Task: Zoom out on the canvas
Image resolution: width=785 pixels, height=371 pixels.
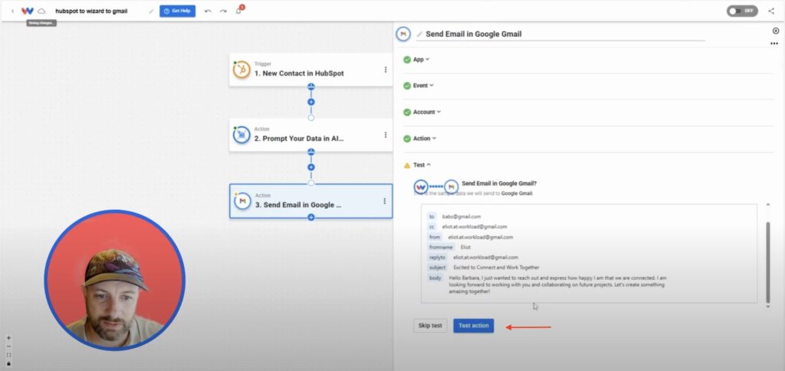Action: (x=8, y=347)
